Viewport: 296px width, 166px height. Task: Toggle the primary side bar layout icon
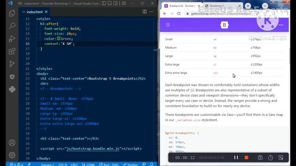click(104, 3)
